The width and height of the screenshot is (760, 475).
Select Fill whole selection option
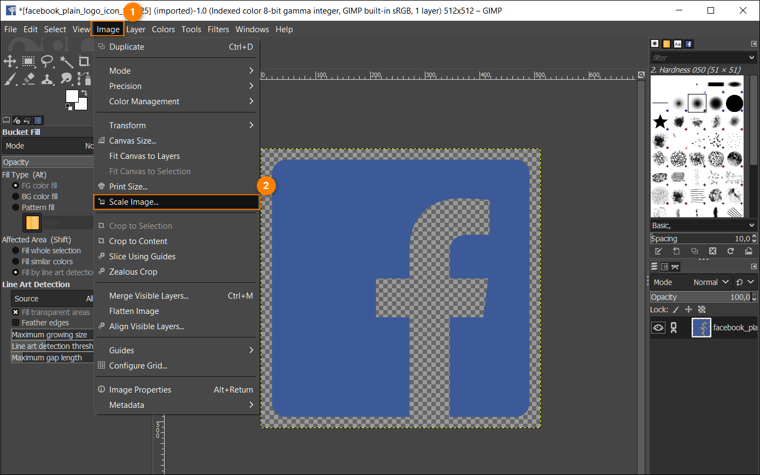tap(15, 251)
